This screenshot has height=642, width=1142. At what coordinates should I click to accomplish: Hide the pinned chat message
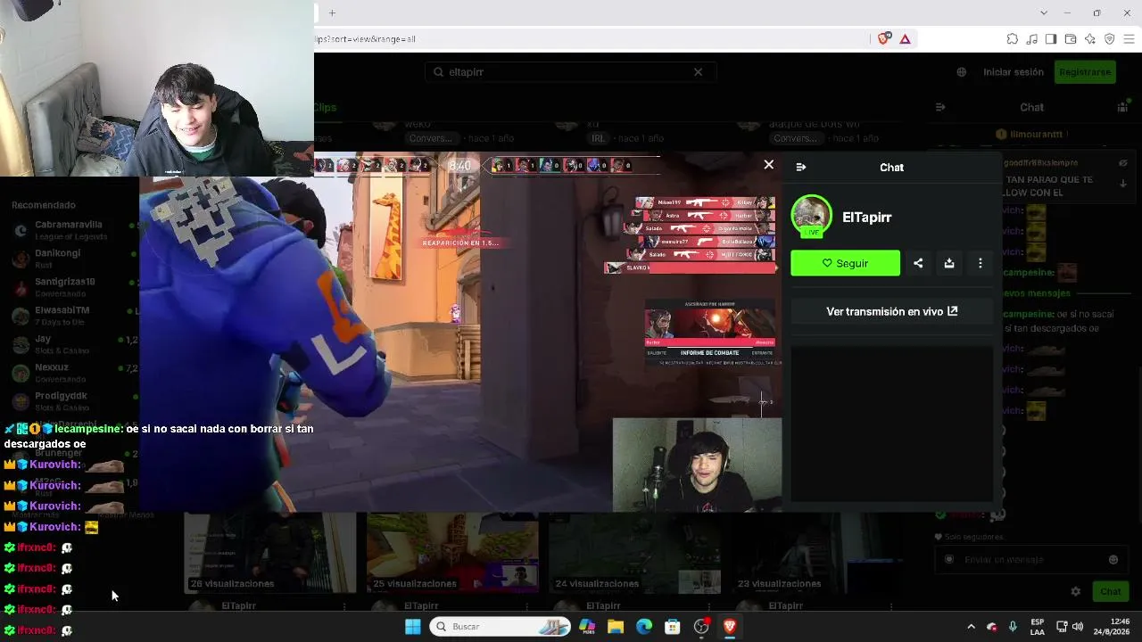1123,163
